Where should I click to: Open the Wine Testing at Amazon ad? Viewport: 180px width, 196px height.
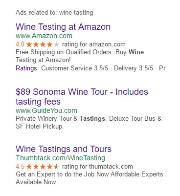pos(63,27)
